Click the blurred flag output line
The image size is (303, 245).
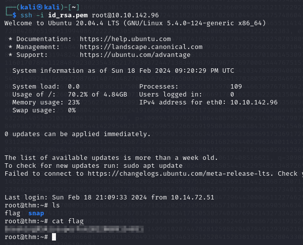click(x=74, y=229)
